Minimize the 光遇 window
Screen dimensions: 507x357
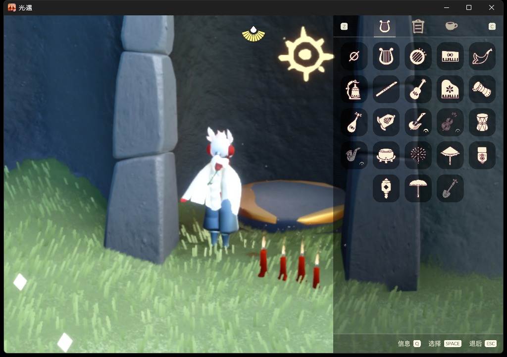pyautogui.click(x=447, y=7)
